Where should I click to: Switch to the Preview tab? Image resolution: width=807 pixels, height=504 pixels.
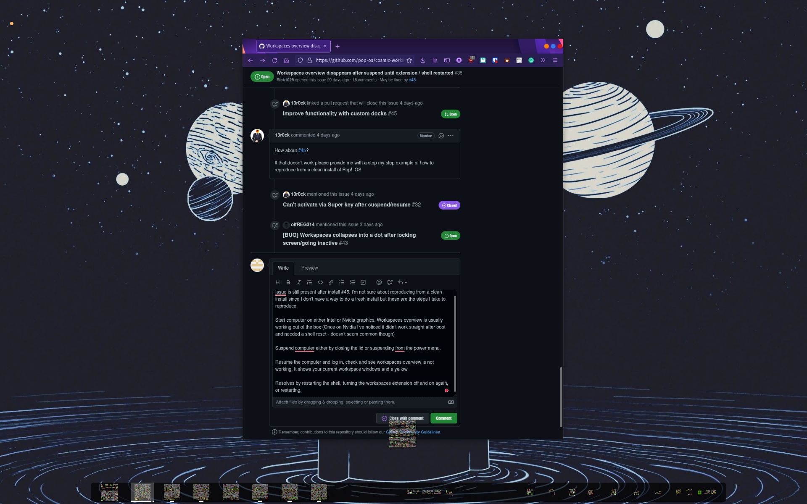point(309,268)
